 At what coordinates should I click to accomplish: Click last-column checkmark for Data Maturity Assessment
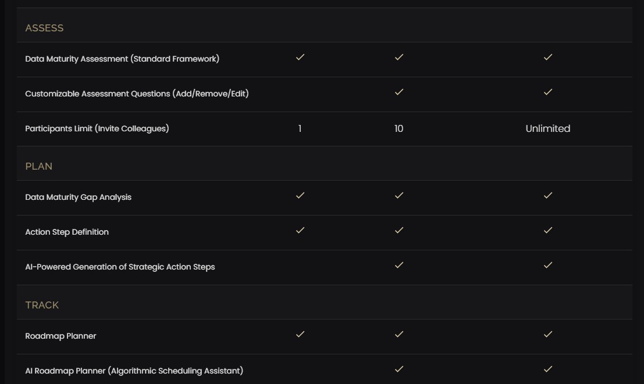[548, 57]
